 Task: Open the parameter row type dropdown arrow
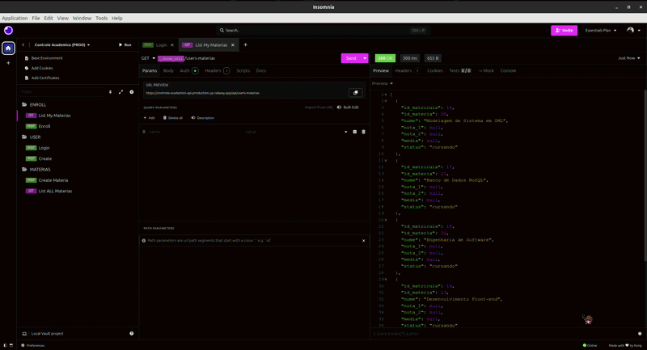click(x=346, y=132)
